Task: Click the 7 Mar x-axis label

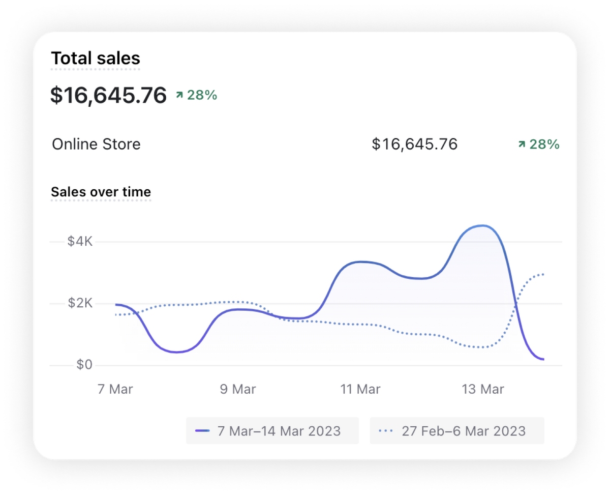Action: [115, 389]
